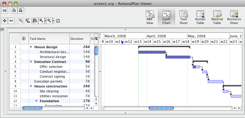Click the Architectural design Gantt bar
The height and width of the screenshot is (118, 245).
152,52
